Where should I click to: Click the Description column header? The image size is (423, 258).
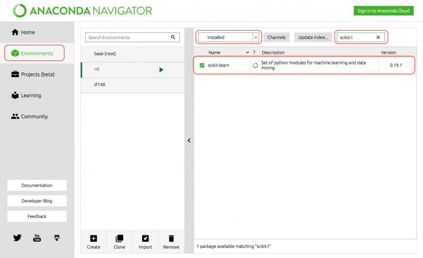(273, 53)
